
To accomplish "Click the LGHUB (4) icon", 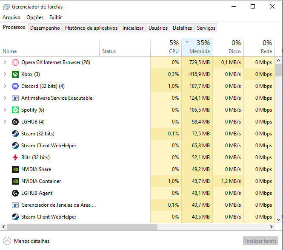I will coord(15,122).
